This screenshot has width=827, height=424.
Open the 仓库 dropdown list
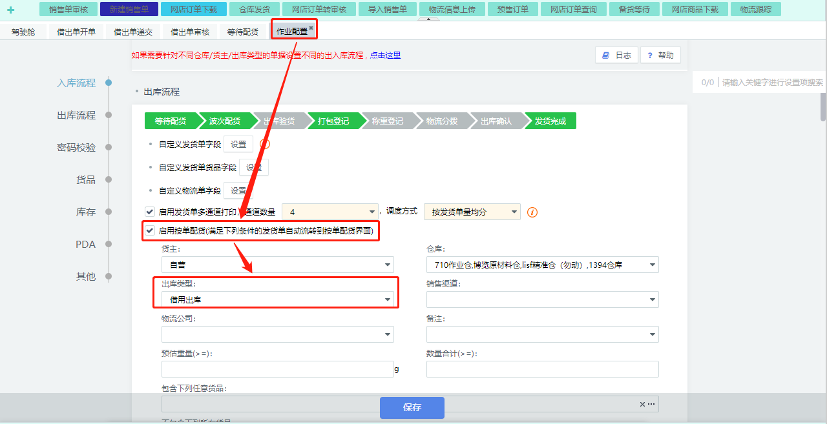point(543,265)
